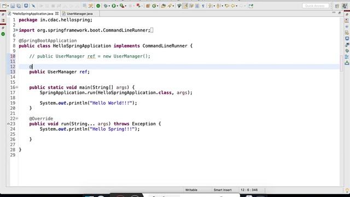Click the lightbulb tip icon in status bar
This screenshot has width=350, height=197.
[x=347, y=190]
